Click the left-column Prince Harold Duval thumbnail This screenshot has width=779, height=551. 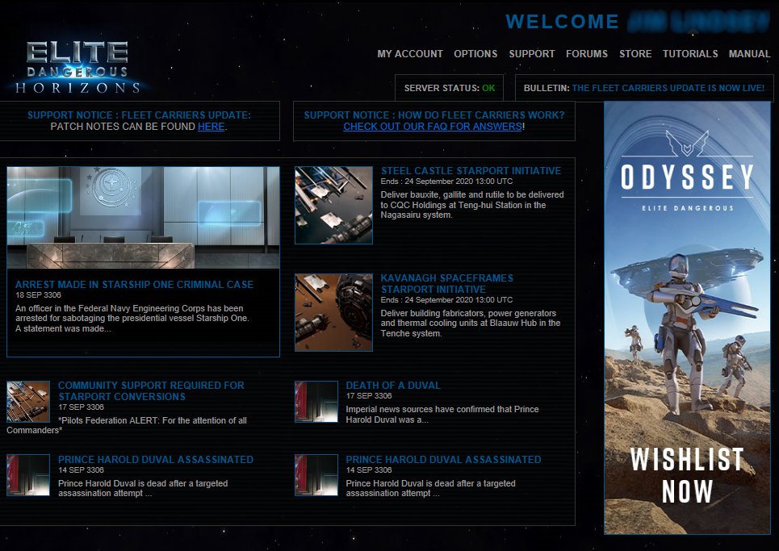tap(28, 475)
